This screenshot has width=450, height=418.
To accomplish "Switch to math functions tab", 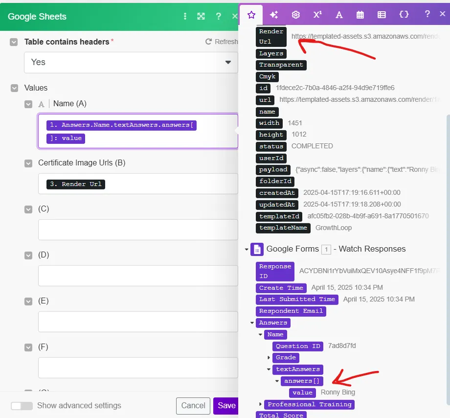I will (317, 15).
